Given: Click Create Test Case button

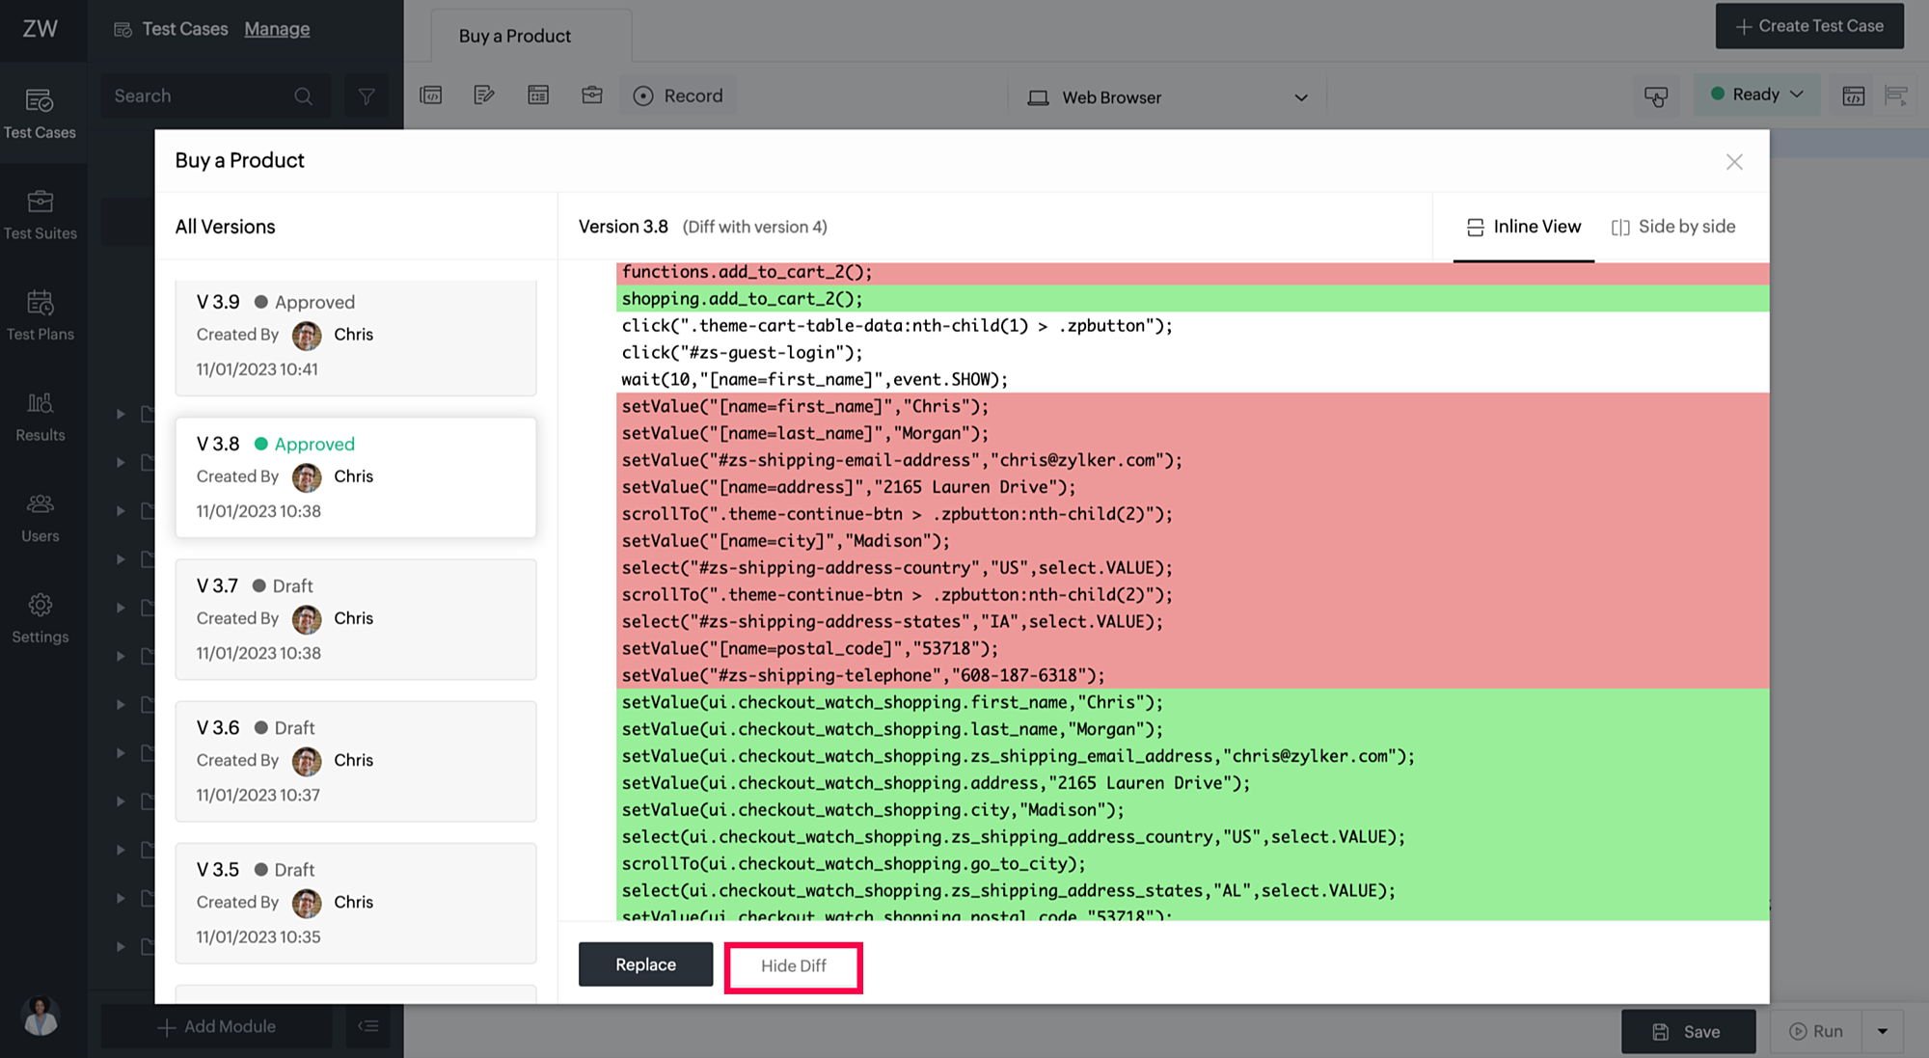Looking at the screenshot, I should coord(1809,26).
